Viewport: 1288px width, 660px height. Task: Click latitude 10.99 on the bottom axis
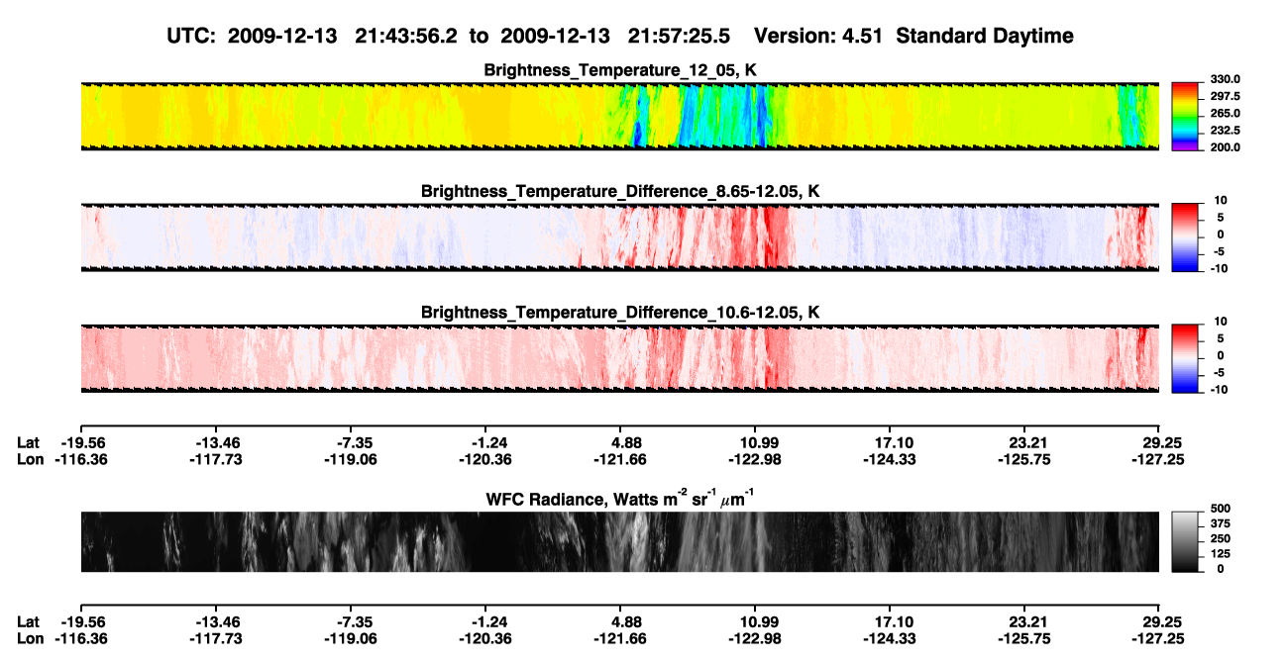[755, 622]
